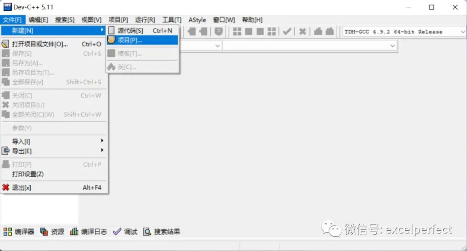
Task: Open the 搜索[S] search menu
Action: pyautogui.click(x=64, y=20)
